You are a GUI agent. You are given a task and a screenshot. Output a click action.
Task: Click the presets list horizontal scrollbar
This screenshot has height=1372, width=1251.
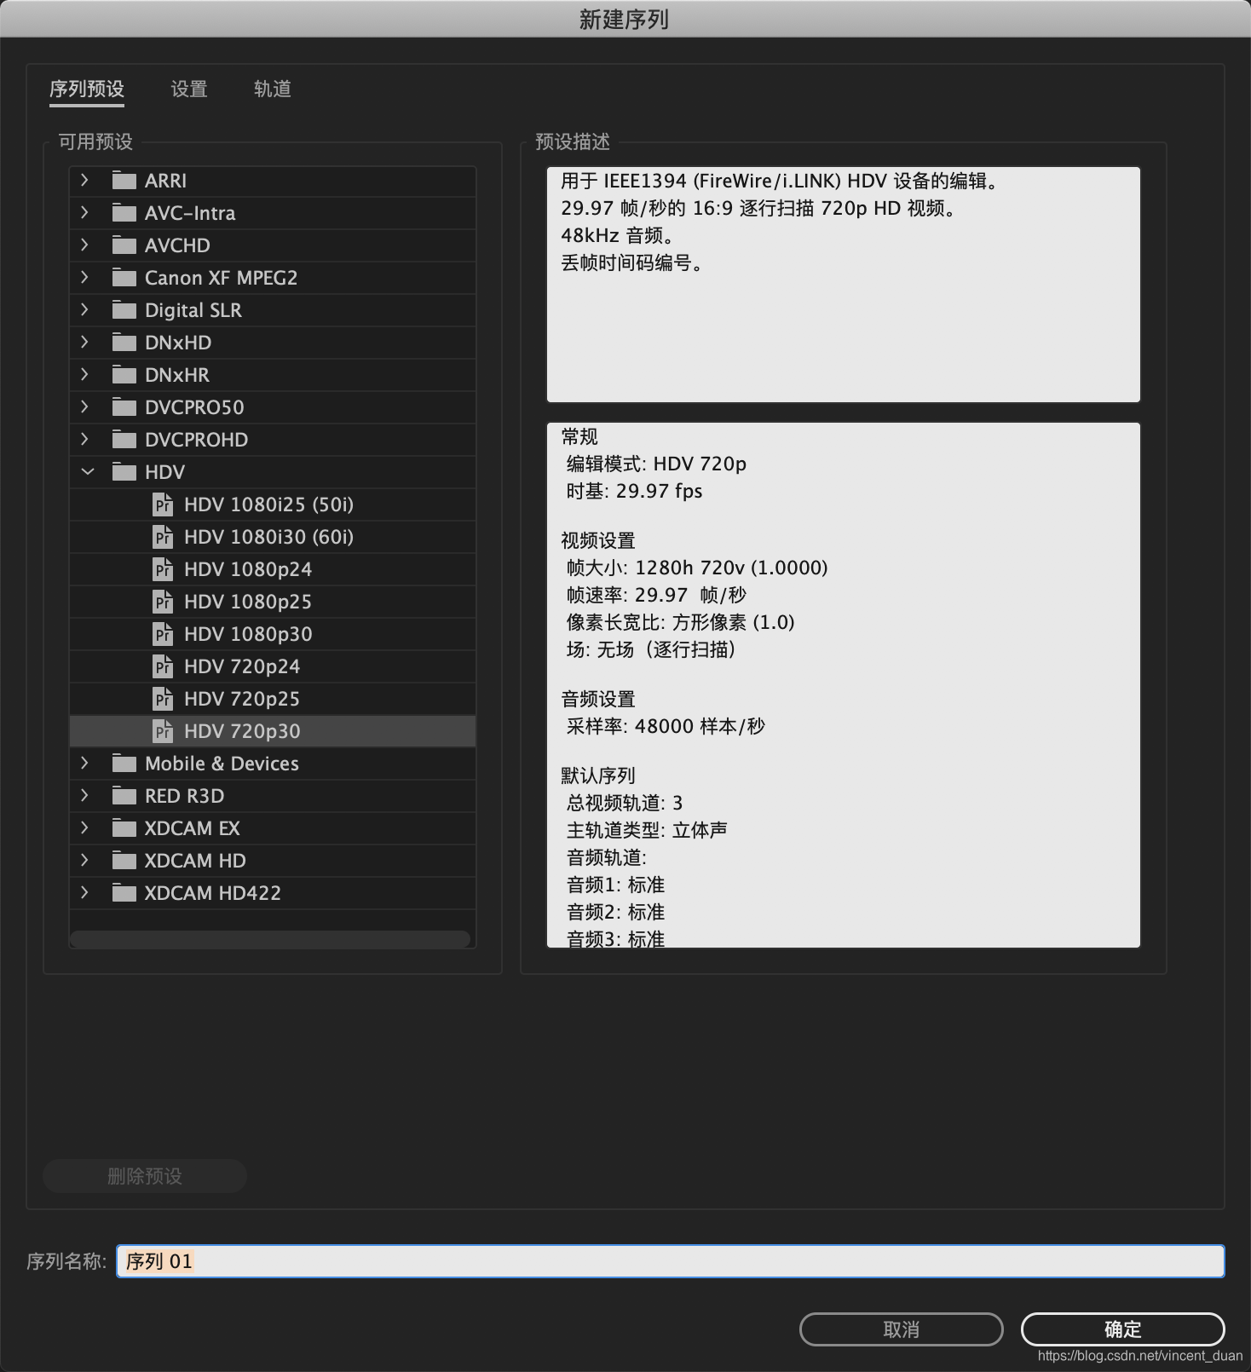270,939
